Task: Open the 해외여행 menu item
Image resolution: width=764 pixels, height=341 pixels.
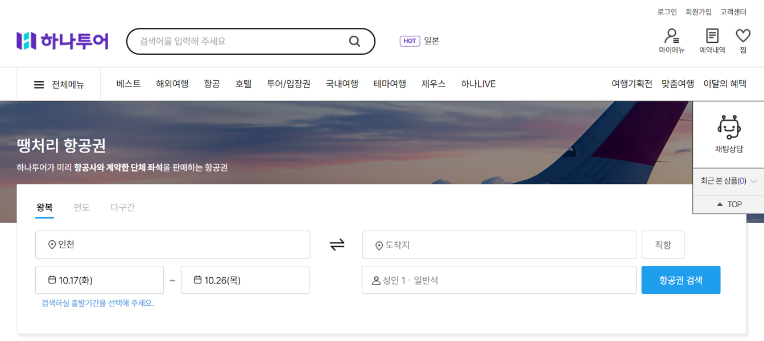Action: (172, 84)
